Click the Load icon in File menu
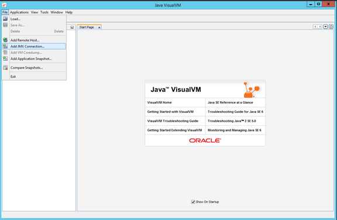Image resolution: width=337 pixels, height=220 pixels. tap(5, 19)
